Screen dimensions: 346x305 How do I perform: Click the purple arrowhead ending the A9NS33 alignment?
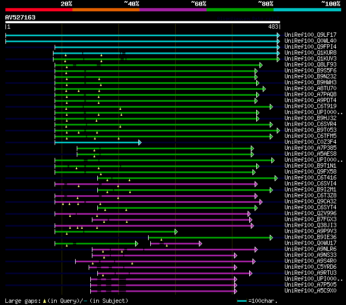(x=236, y=256)
